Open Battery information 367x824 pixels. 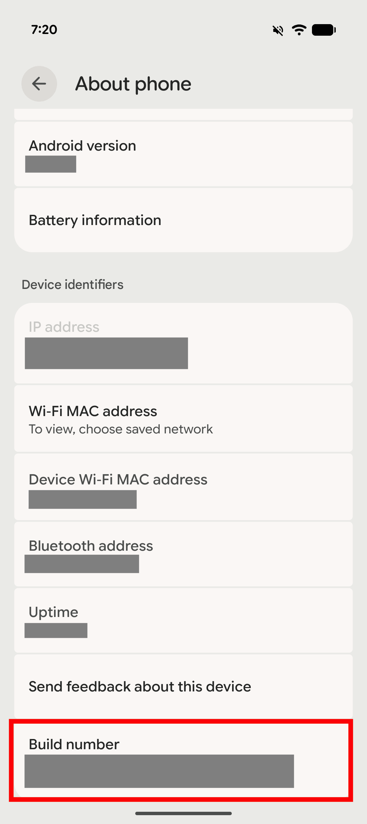pyautogui.click(x=183, y=220)
